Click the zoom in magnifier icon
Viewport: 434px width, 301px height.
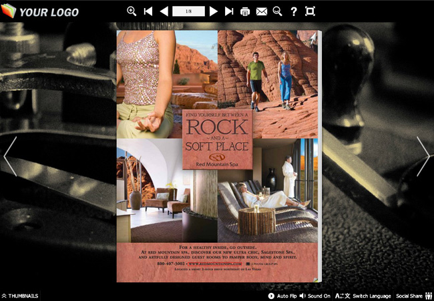[132, 11]
